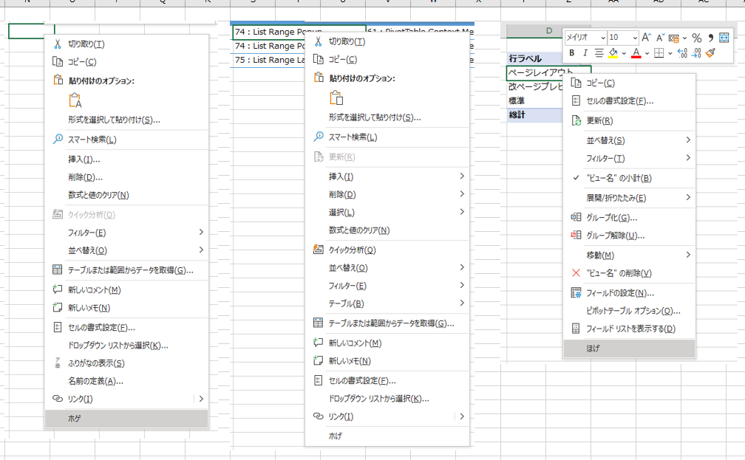The height and width of the screenshot is (460, 745).
Task: Click the yellow fill color swatch
Action: tap(613, 55)
